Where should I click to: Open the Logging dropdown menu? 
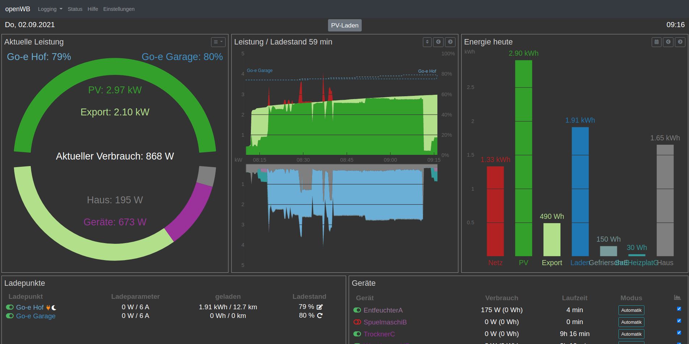pyautogui.click(x=50, y=9)
